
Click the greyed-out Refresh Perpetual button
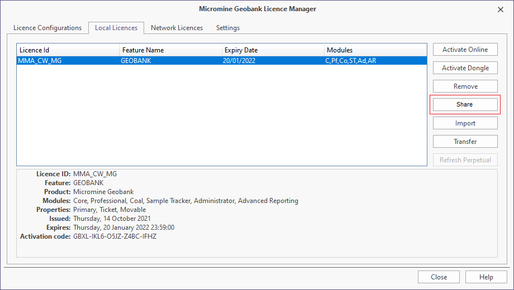[x=465, y=159]
